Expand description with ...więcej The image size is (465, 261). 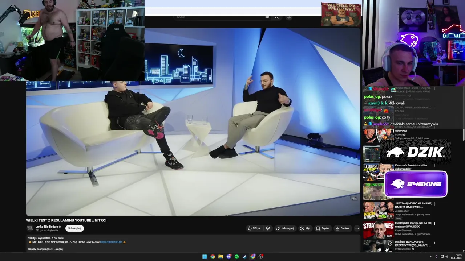58,249
